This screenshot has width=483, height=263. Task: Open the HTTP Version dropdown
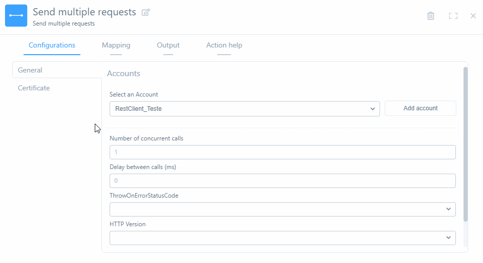click(x=282, y=238)
